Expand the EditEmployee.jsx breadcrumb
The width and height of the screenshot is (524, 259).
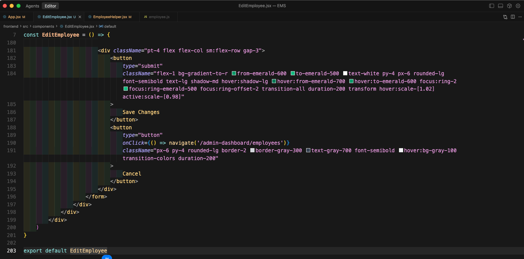[79, 26]
